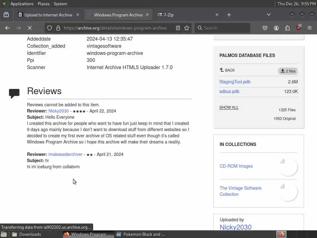Click the Search input box
Viewport: 317px width, 238px height.
pos(222,28)
